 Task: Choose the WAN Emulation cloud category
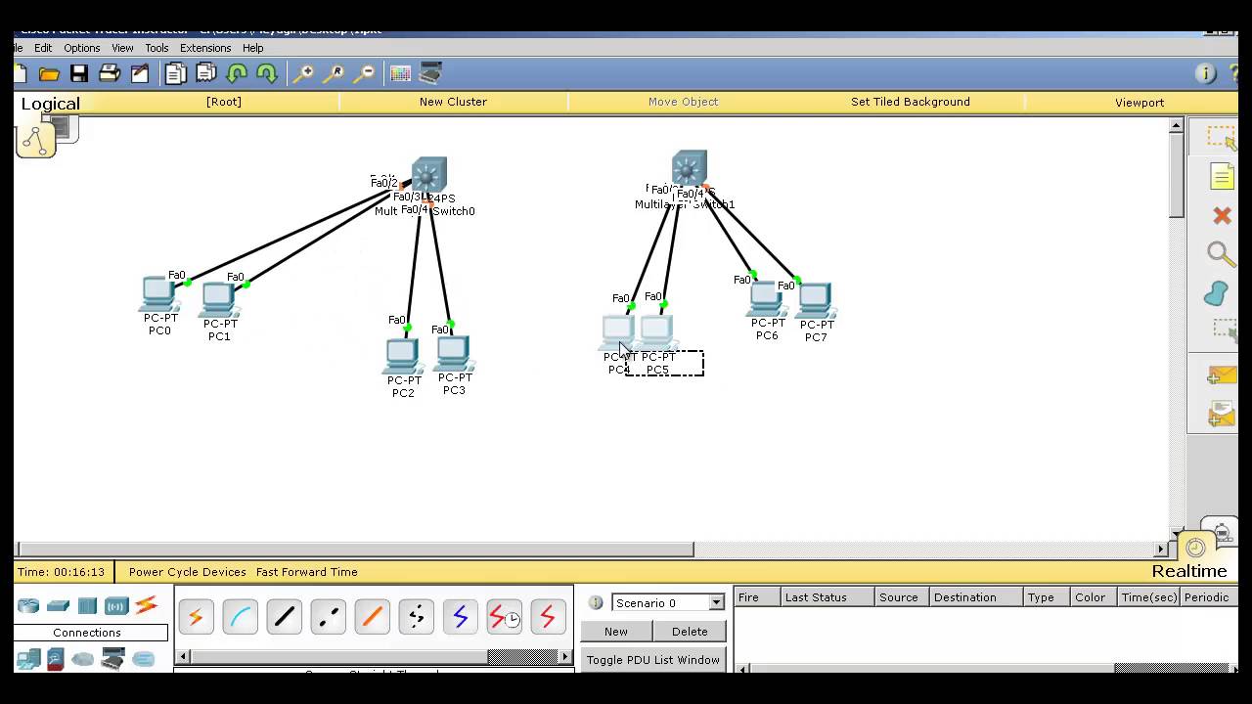tap(83, 660)
